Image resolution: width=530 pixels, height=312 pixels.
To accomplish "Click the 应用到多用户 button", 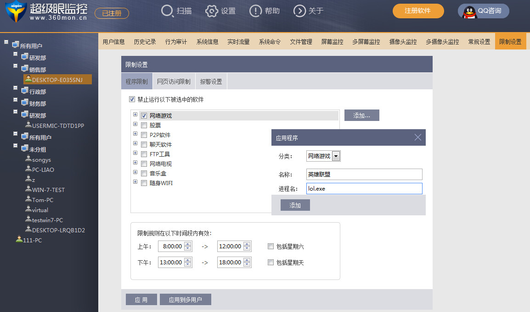I will [x=185, y=300].
